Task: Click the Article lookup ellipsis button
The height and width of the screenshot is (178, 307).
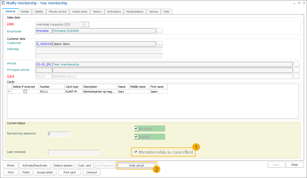Action: tap(296, 64)
